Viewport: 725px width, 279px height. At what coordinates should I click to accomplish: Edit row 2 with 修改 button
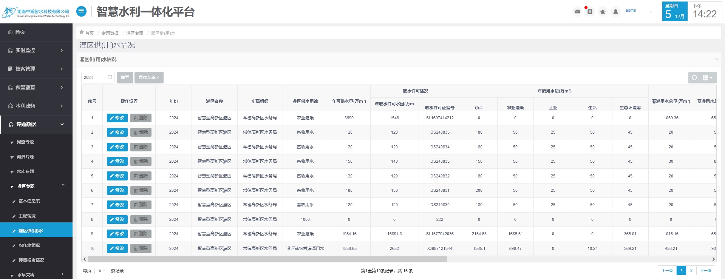[117, 132]
